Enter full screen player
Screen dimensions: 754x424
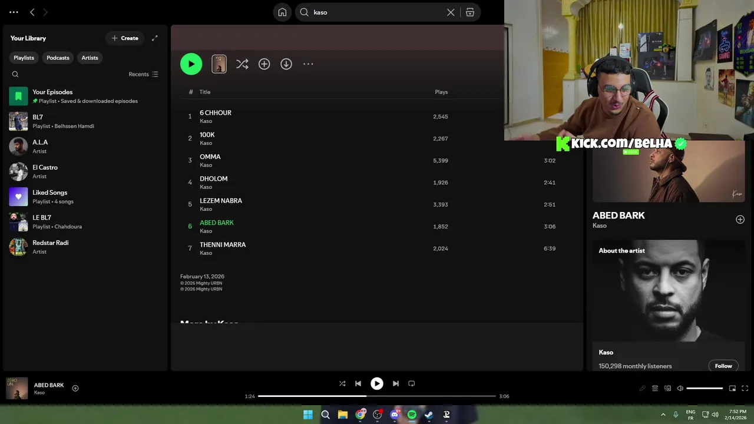point(745,388)
